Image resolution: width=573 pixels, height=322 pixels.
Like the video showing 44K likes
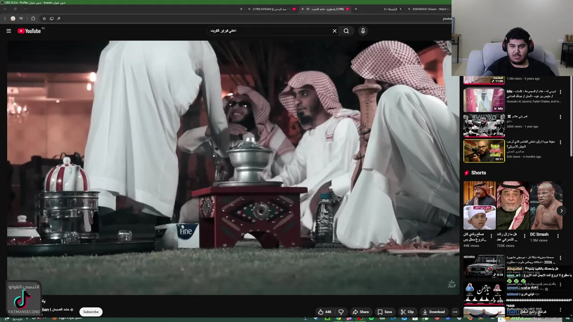[x=325, y=312]
